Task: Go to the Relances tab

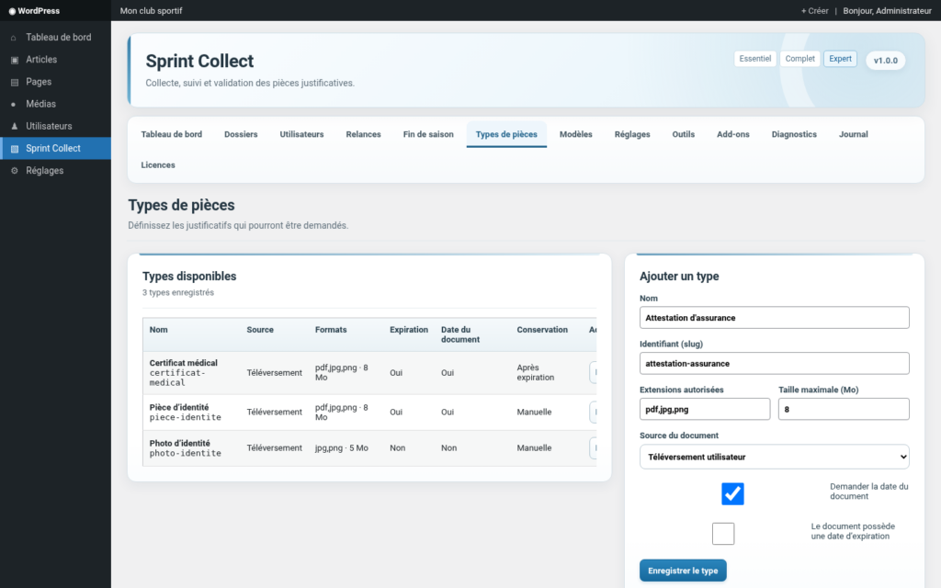Action: pos(363,134)
